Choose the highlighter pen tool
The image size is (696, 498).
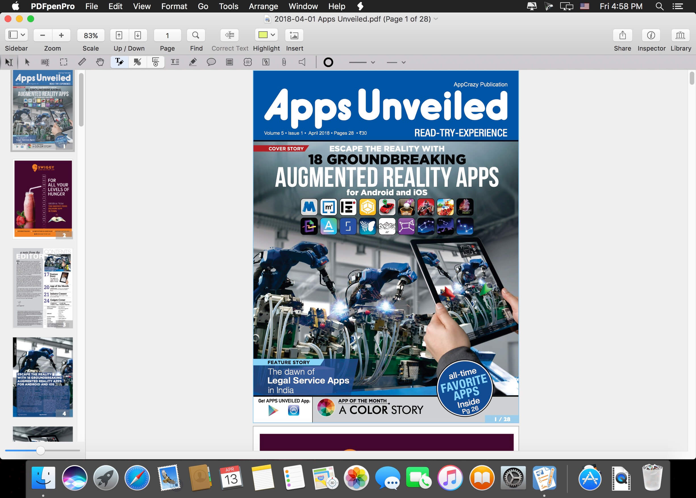click(x=193, y=62)
